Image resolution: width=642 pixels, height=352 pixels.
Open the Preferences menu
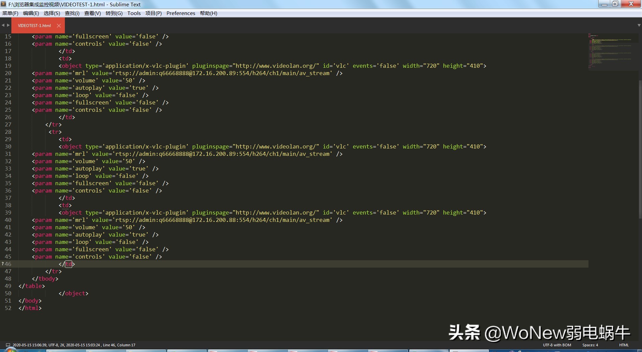point(181,13)
